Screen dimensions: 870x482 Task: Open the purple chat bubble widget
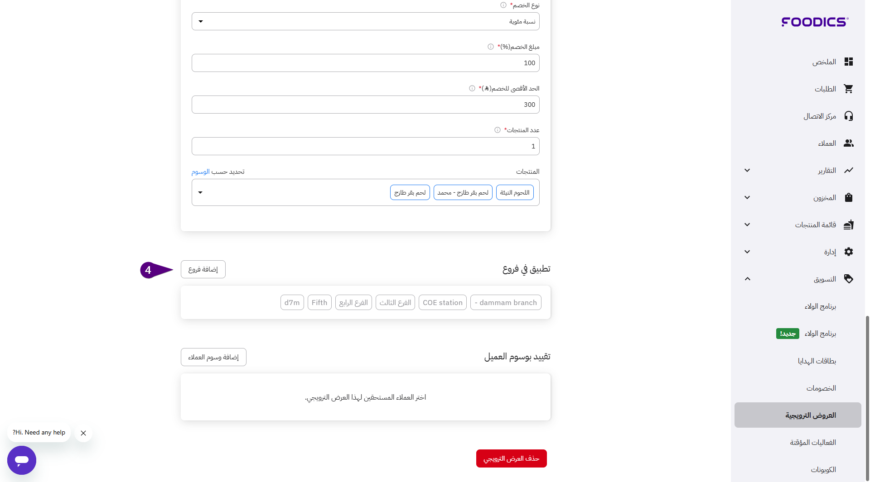[x=22, y=460]
